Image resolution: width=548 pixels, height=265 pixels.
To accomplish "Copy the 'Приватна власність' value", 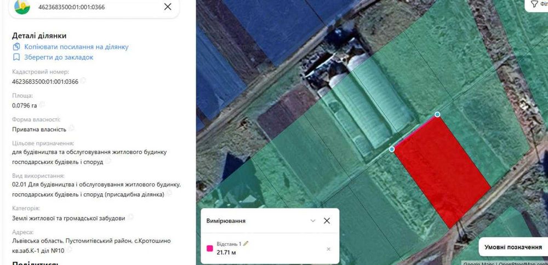I will pos(71,129).
